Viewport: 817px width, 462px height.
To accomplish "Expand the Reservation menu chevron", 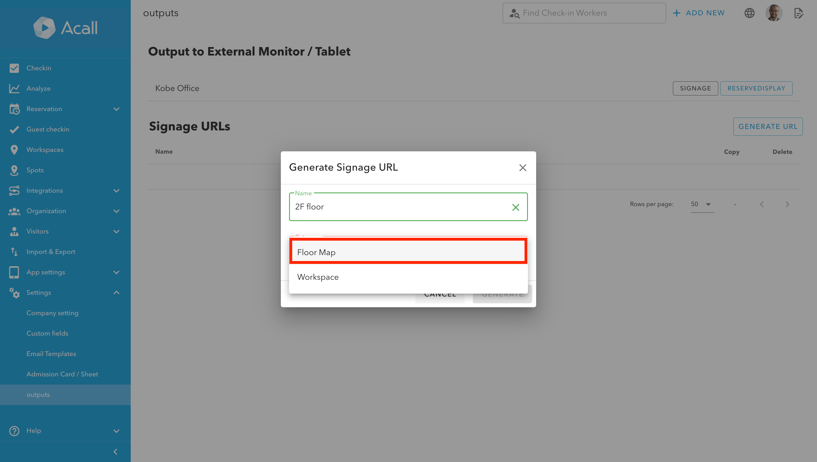I will coord(117,109).
